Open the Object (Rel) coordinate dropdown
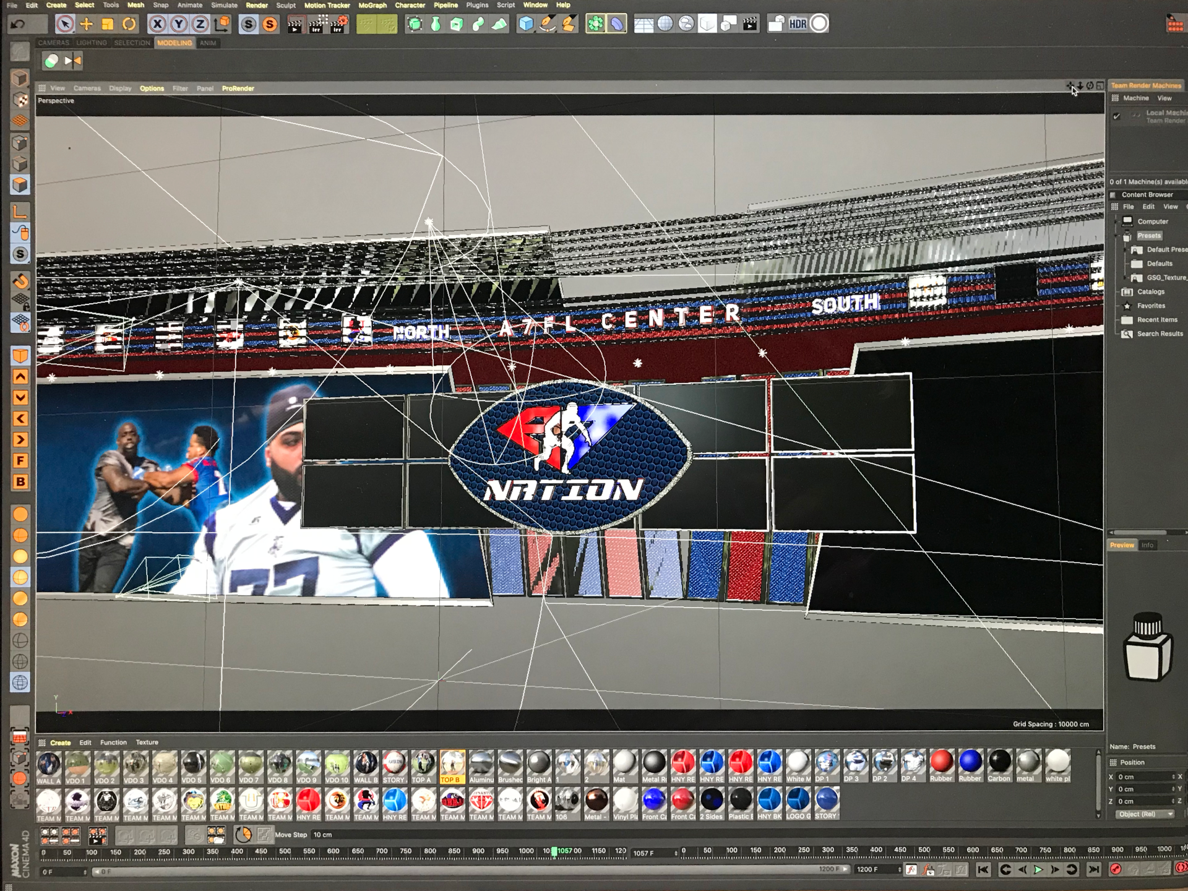This screenshot has width=1188, height=891. (1145, 814)
